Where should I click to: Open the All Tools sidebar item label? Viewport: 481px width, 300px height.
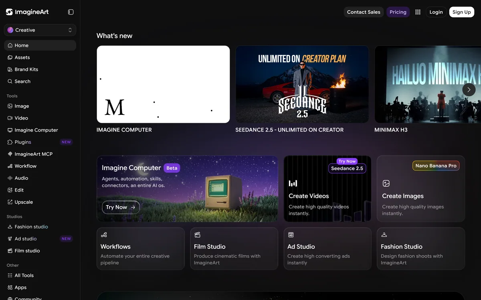click(x=24, y=276)
